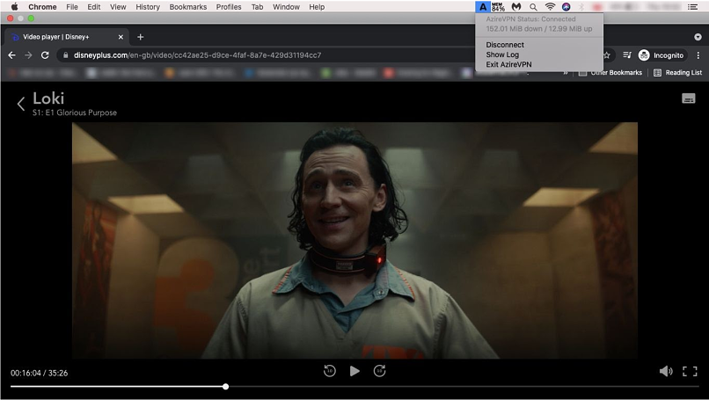
Task: Open the Malwarebytes menu bar icon
Action: tap(516, 7)
